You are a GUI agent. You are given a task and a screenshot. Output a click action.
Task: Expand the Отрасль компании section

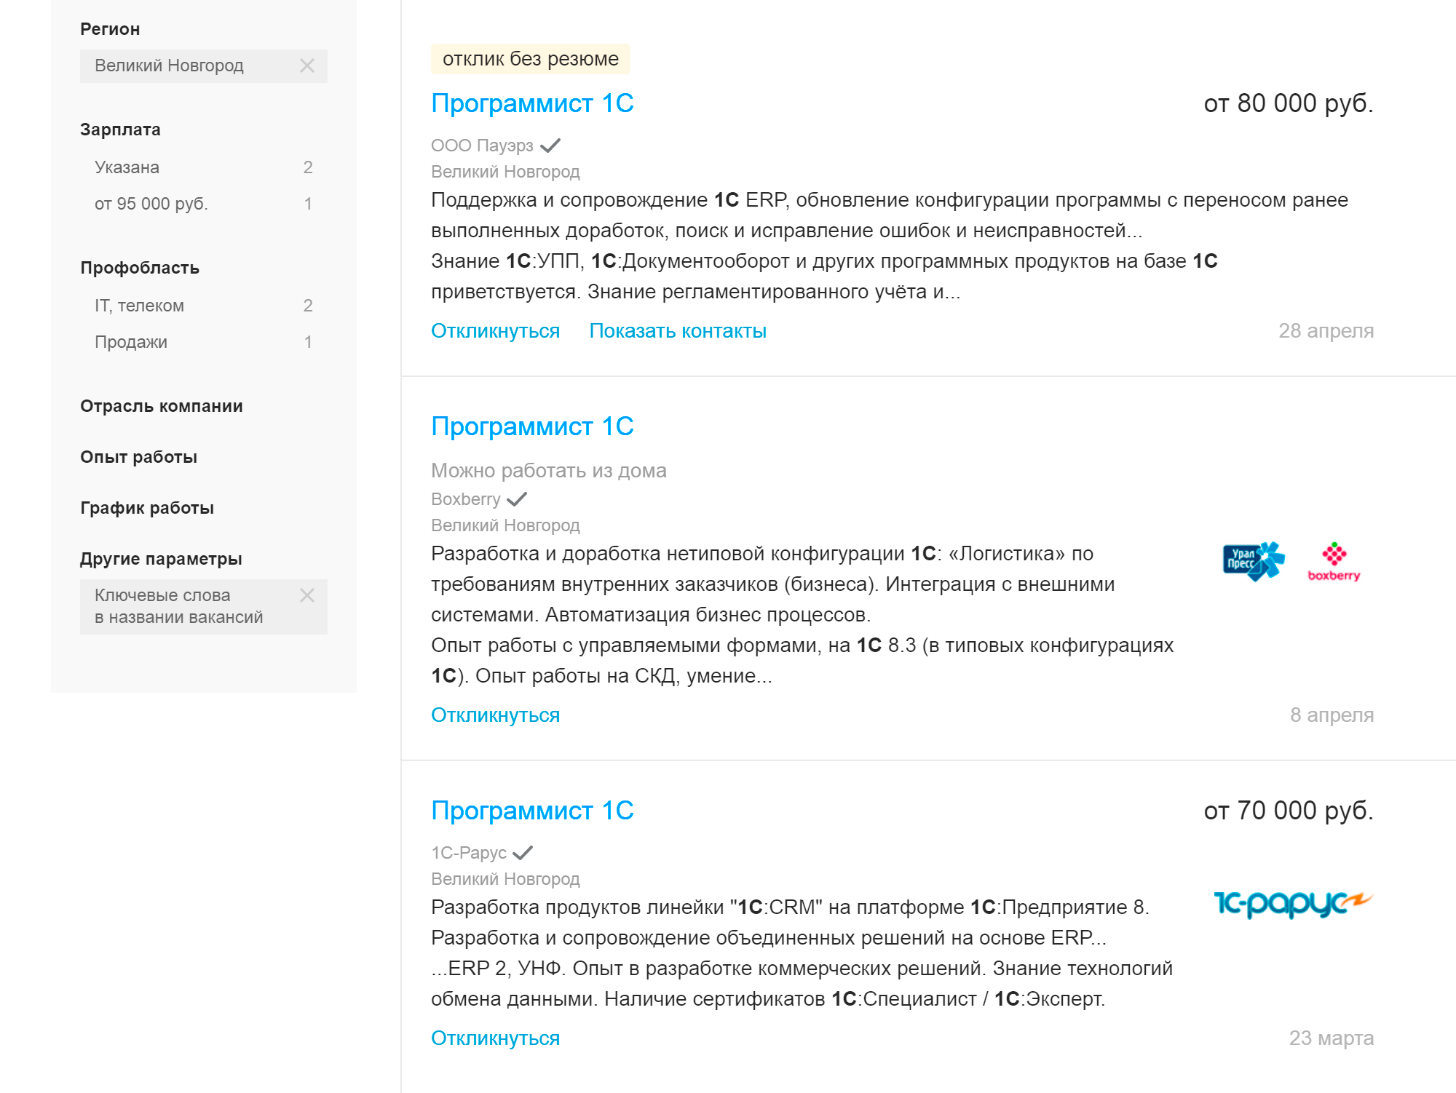point(162,406)
